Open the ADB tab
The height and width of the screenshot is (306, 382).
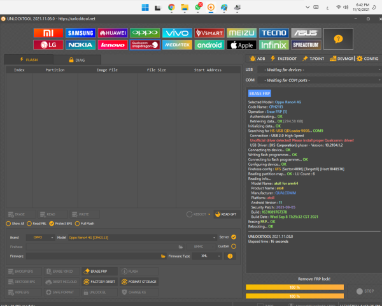(257, 59)
